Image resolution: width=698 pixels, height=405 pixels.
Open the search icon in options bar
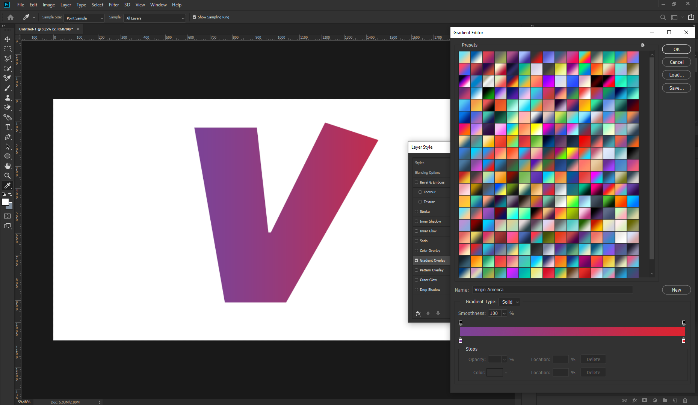pos(663,17)
